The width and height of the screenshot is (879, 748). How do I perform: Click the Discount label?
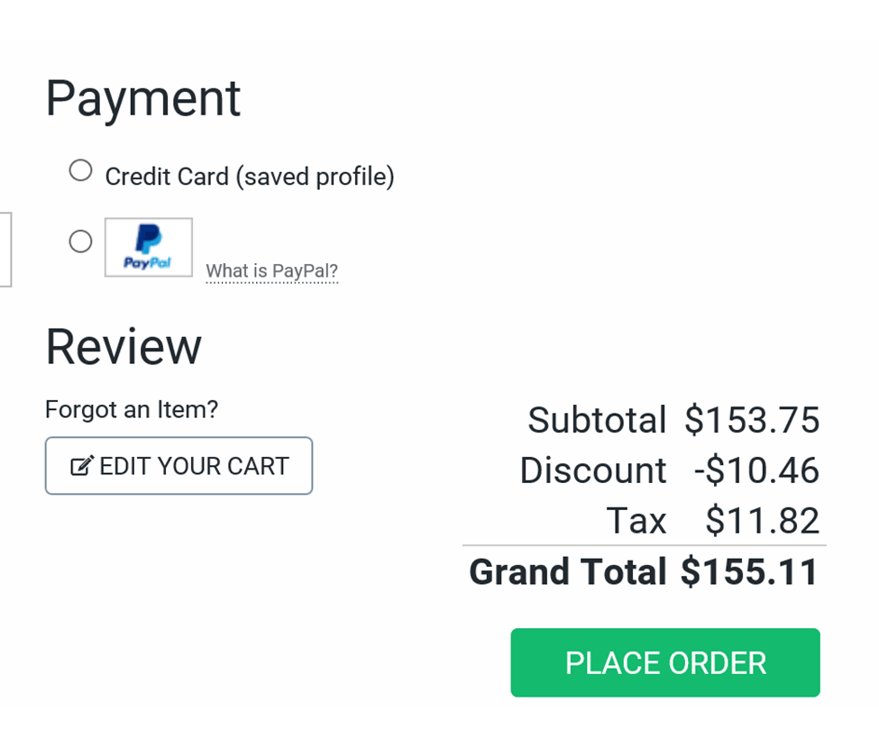pos(593,470)
